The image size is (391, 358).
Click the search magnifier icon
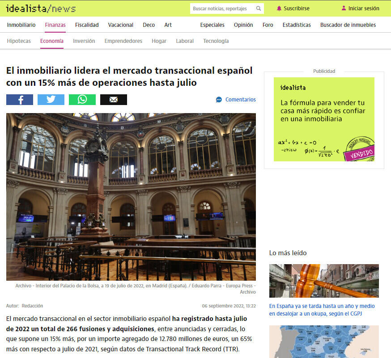[x=259, y=8]
